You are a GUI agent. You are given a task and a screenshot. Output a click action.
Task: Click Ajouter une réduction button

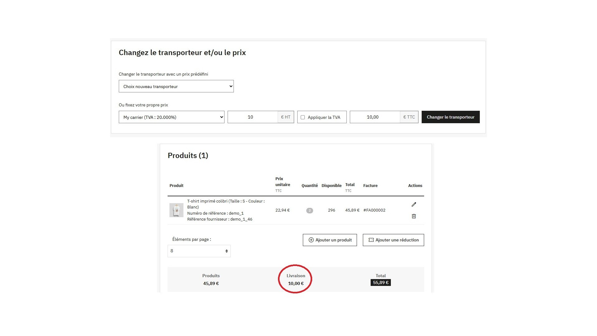393,240
